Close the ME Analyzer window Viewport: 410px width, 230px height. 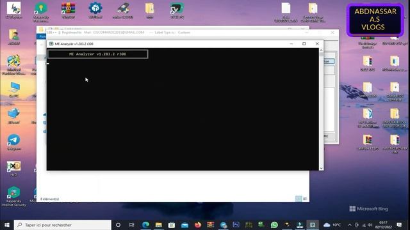pos(317,44)
